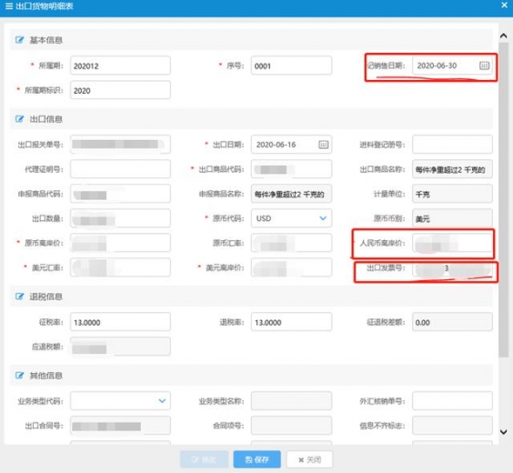The height and width of the screenshot is (473, 513).
Task: Click the 出口数量 input field
Action: click(x=120, y=218)
